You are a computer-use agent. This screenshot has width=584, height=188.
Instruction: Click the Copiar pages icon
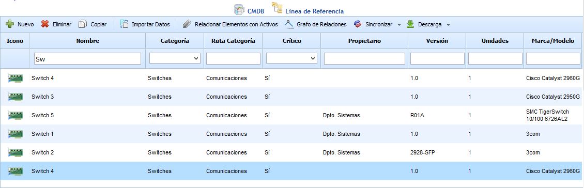(83, 24)
